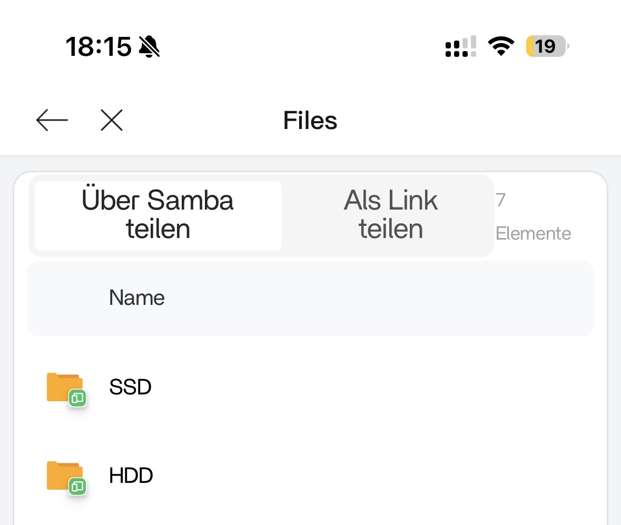Tap the battery percentage number 19

(x=546, y=47)
